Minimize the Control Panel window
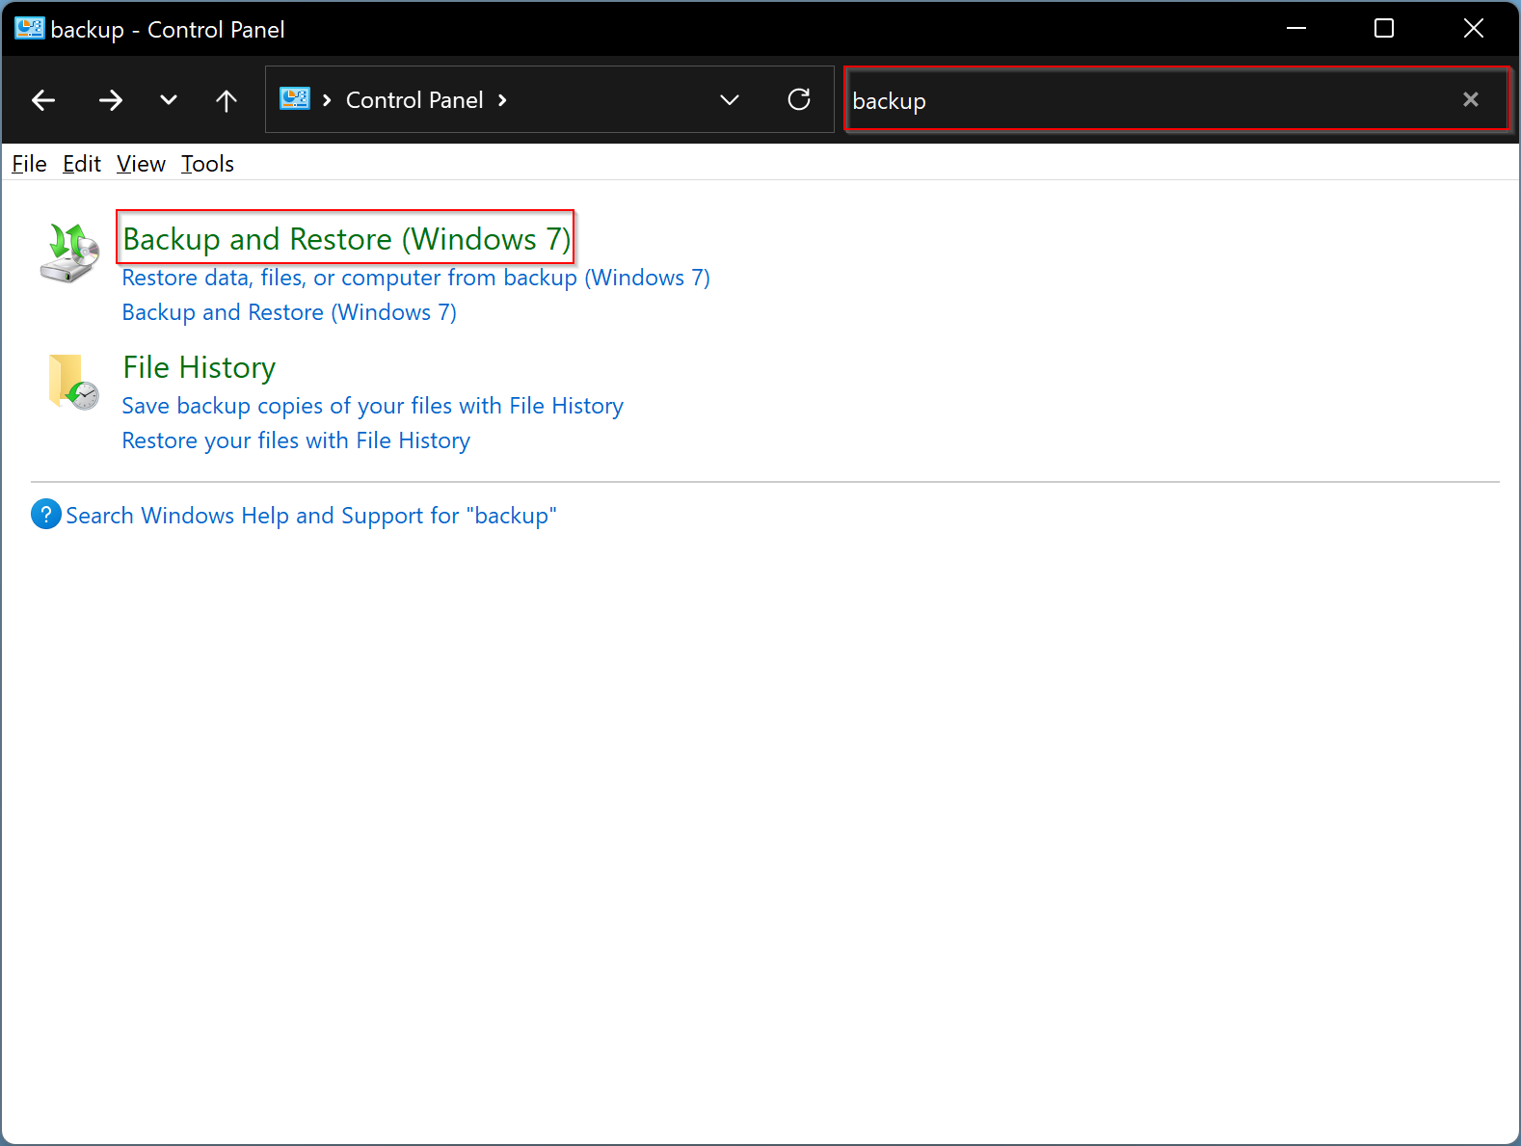 pyautogui.click(x=1296, y=29)
